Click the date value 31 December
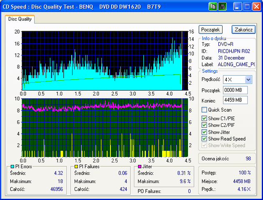The width and height of the screenshot is (263, 200). point(231,58)
